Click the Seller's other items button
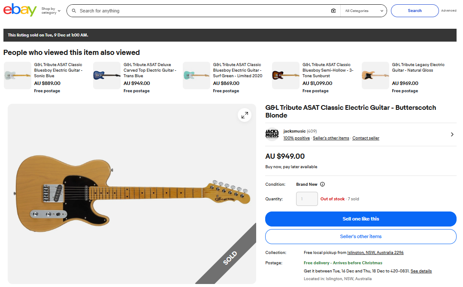 pyautogui.click(x=360, y=236)
